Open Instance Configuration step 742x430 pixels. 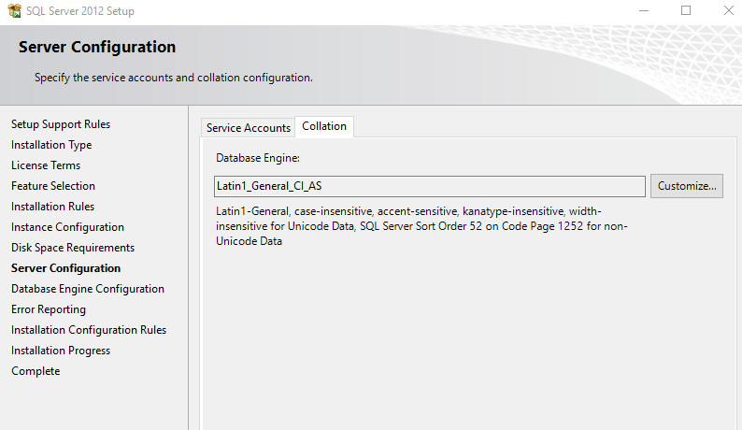(x=67, y=227)
